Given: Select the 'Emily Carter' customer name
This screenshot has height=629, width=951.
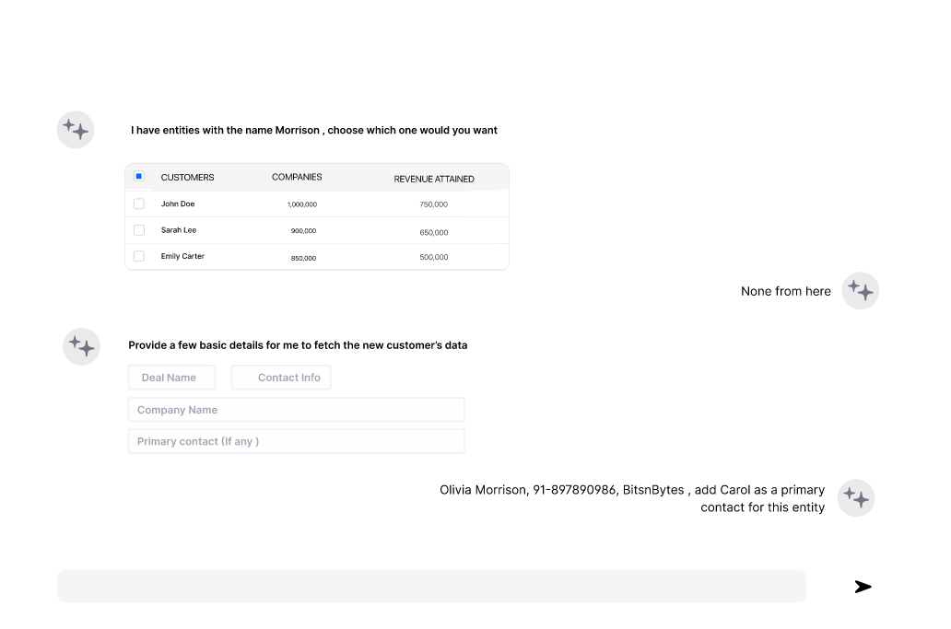Looking at the screenshot, I should (182, 256).
